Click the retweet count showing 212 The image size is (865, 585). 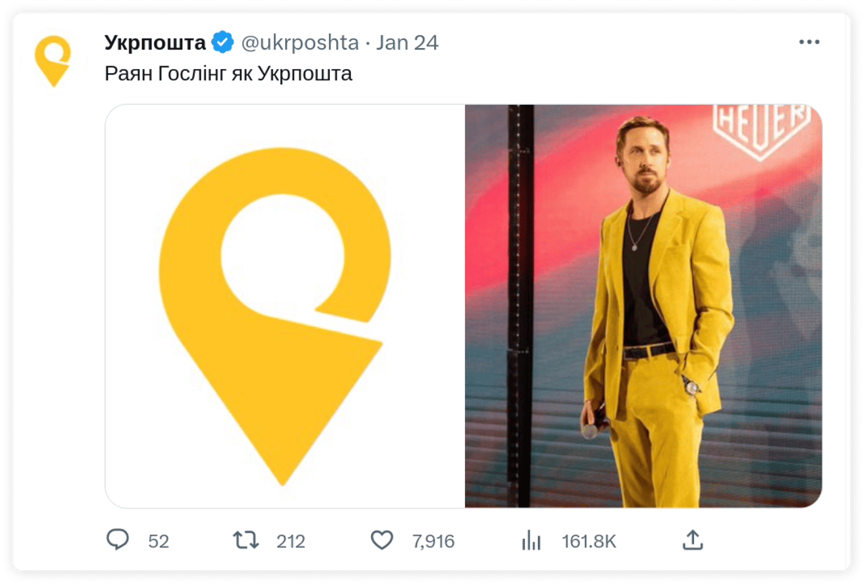291,541
